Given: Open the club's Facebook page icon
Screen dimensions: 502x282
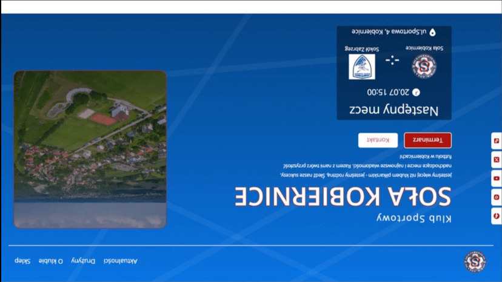Looking at the screenshot, I should click(x=496, y=216).
